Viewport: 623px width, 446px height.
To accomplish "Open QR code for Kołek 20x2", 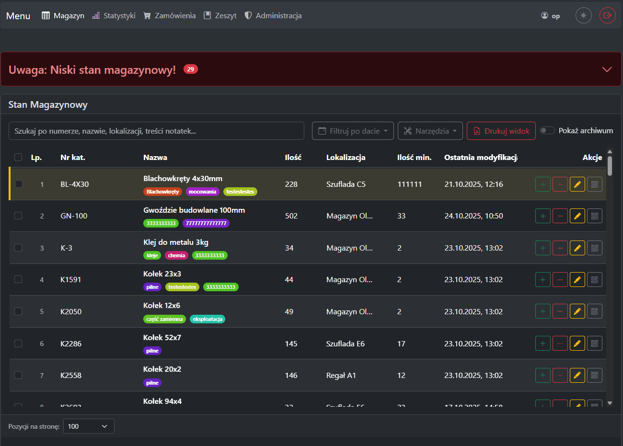I will [x=594, y=376].
